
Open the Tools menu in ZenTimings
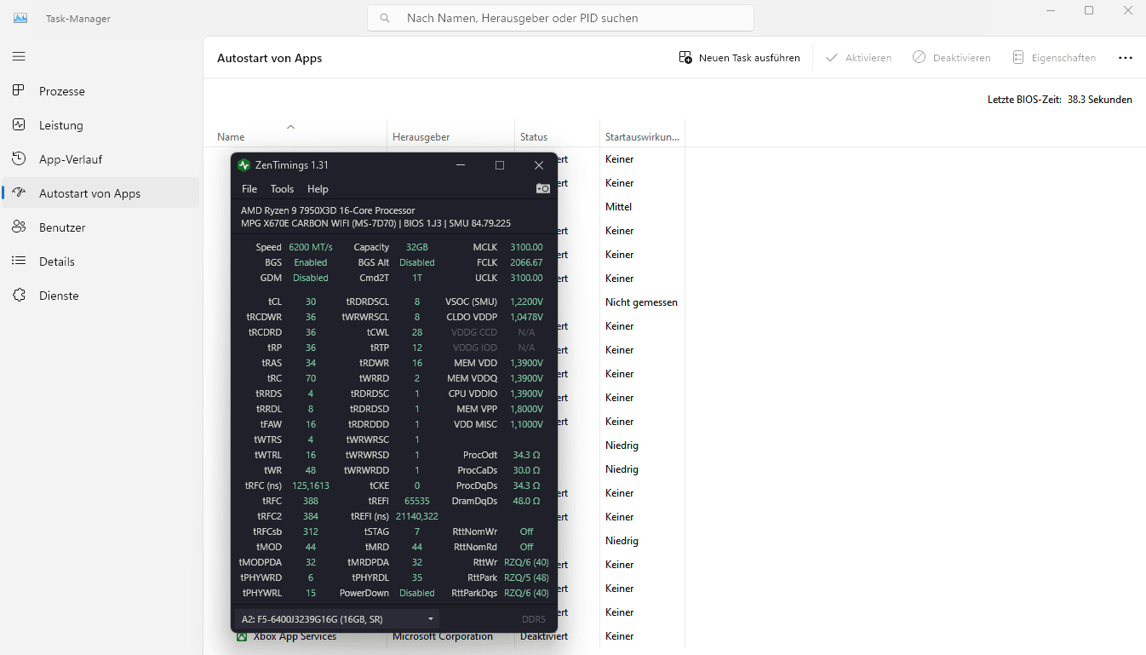[282, 189]
